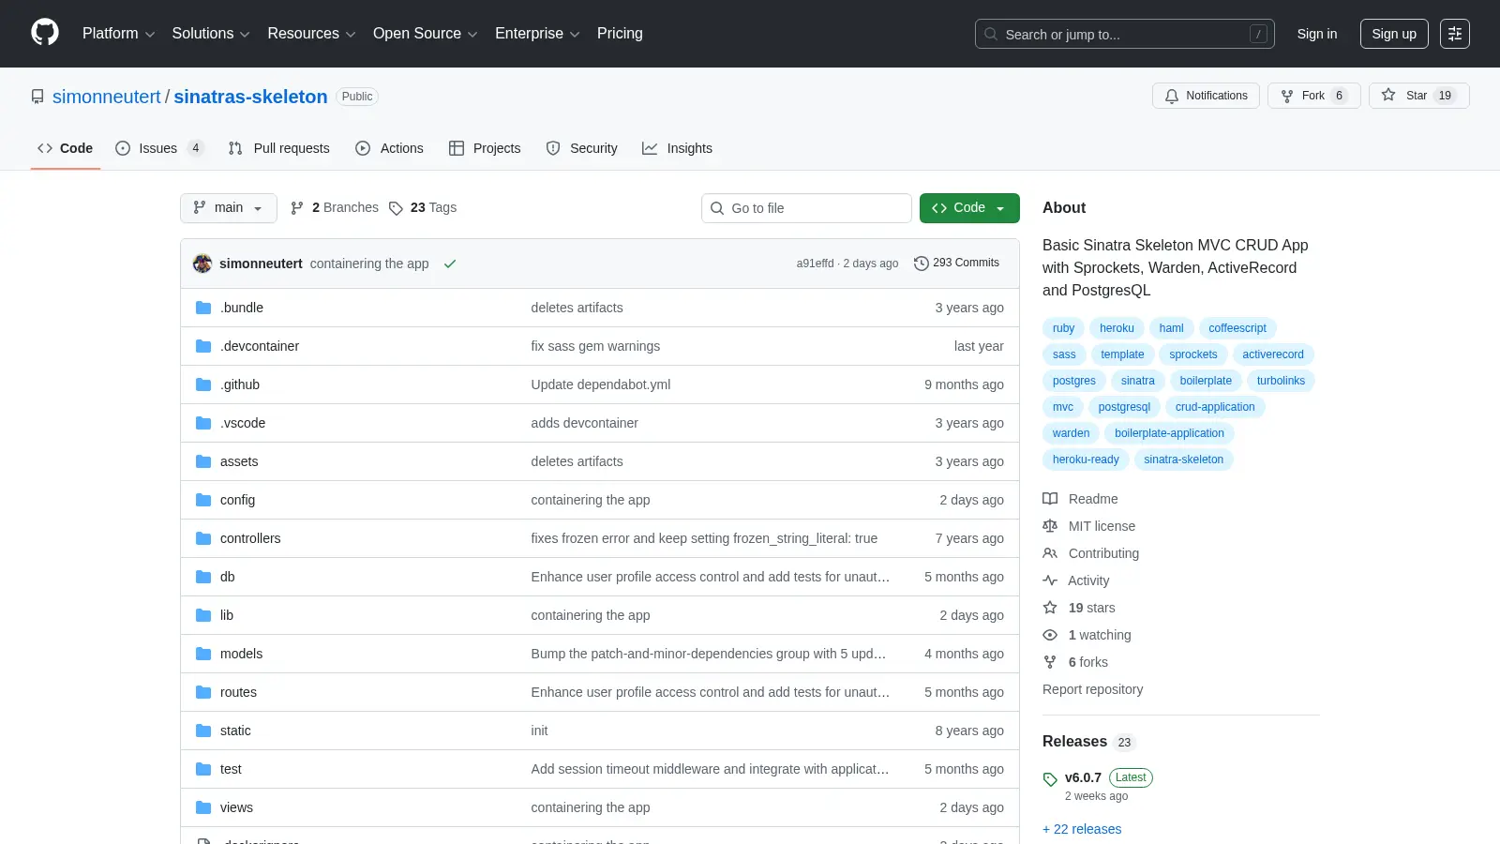The image size is (1500, 844).
Task: Select the sinatra topic tag
Action: (x=1138, y=381)
